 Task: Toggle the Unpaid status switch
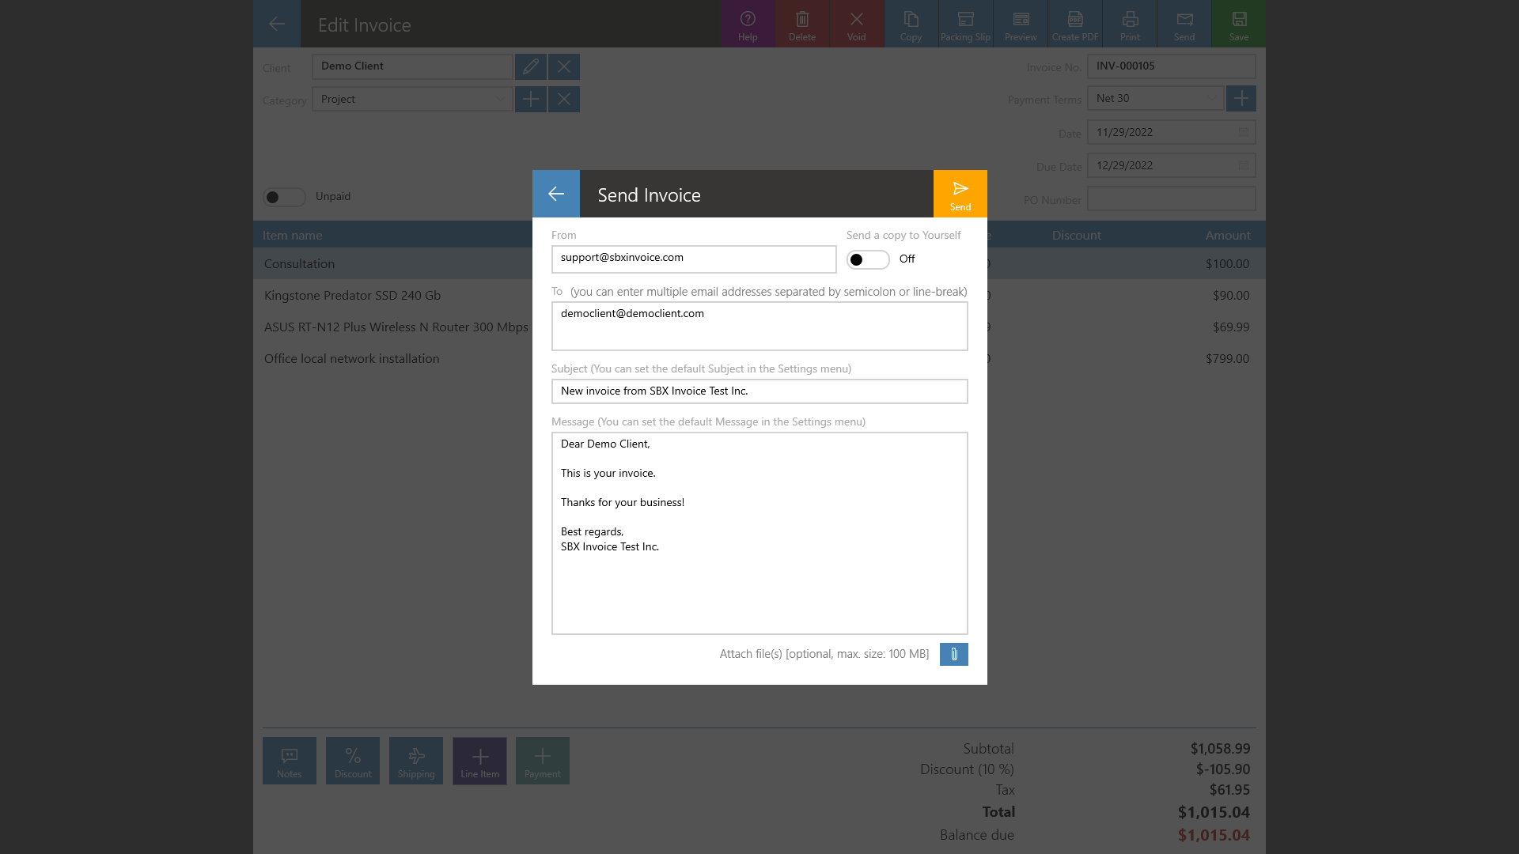coord(285,196)
